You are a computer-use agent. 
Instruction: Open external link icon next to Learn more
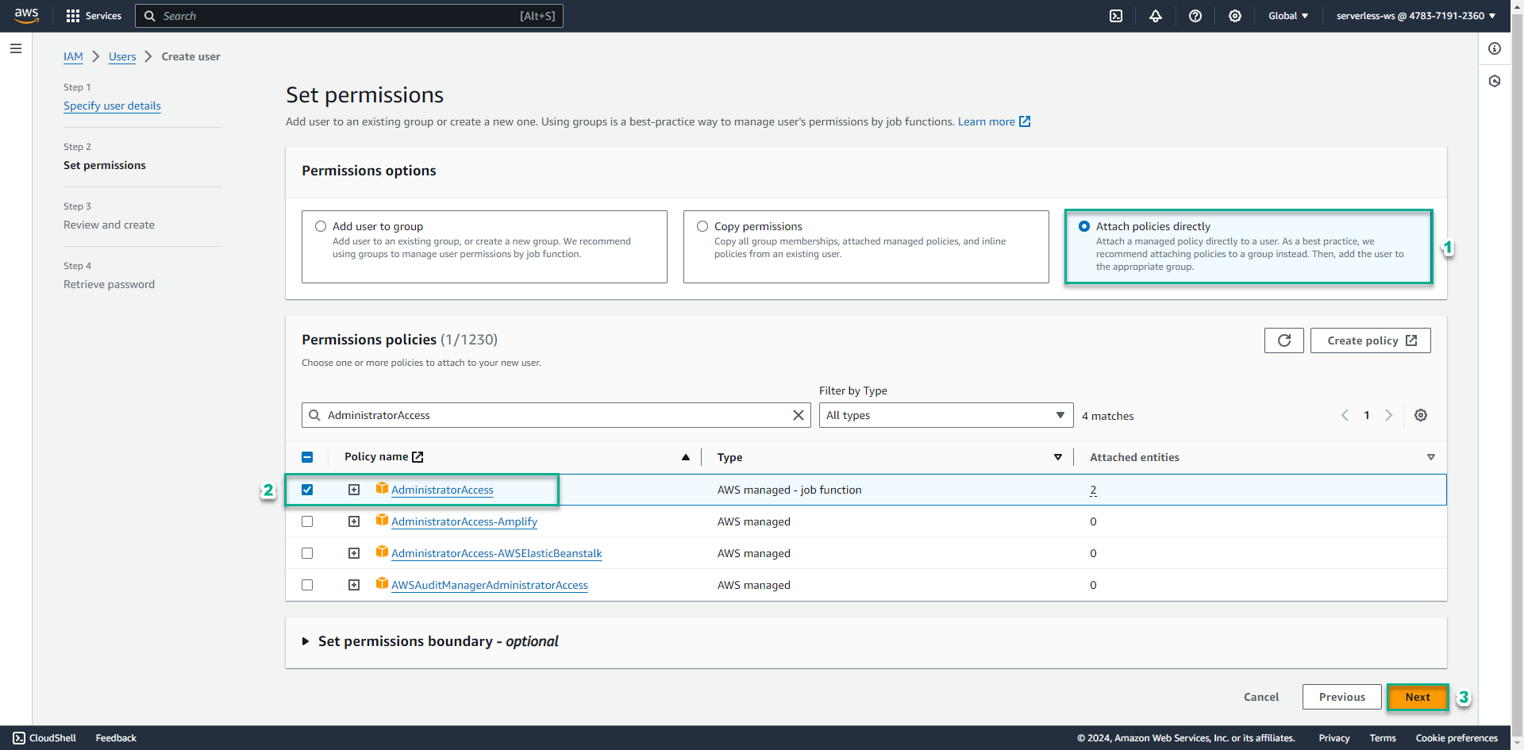(x=1025, y=121)
